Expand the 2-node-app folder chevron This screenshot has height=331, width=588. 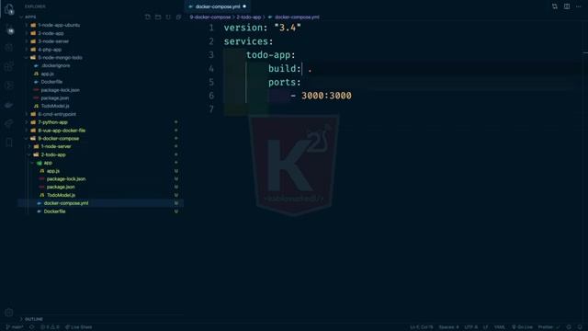(27, 33)
